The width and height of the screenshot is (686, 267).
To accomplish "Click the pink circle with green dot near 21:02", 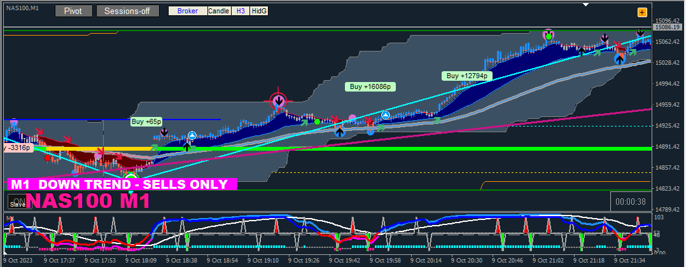I will pos(548,35).
